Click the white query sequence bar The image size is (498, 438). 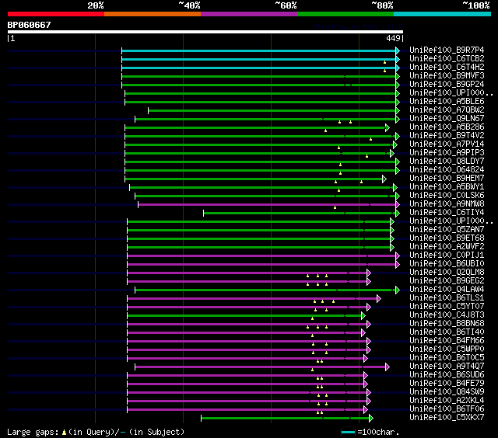tap(205, 32)
